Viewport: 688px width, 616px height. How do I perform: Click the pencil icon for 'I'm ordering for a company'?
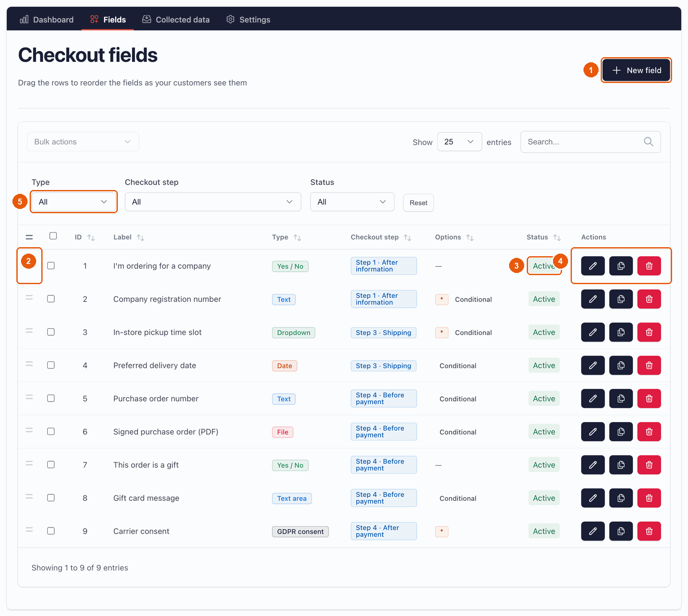(593, 266)
